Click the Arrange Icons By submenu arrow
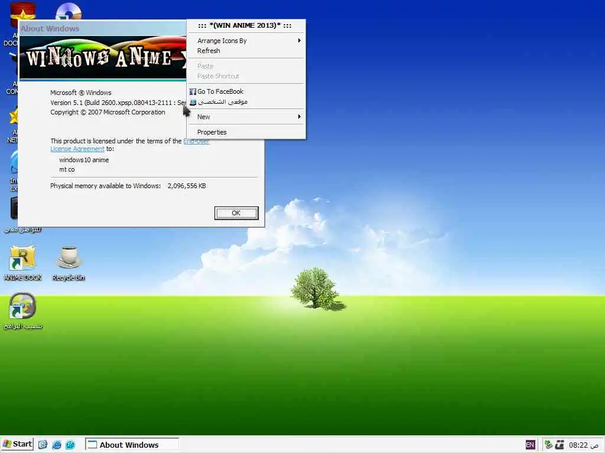The width and height of the screenshot is (605, 453). 299,41
